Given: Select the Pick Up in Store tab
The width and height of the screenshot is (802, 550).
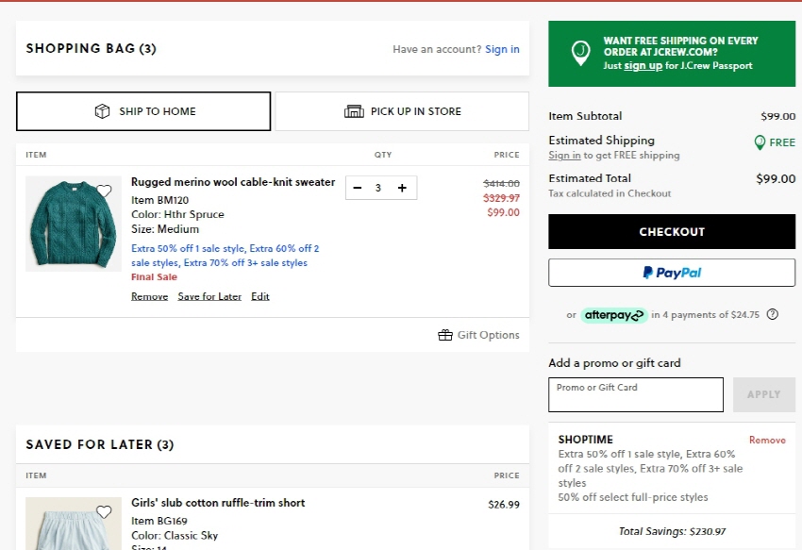Looking at the screenshot, I should coord(402,111).
